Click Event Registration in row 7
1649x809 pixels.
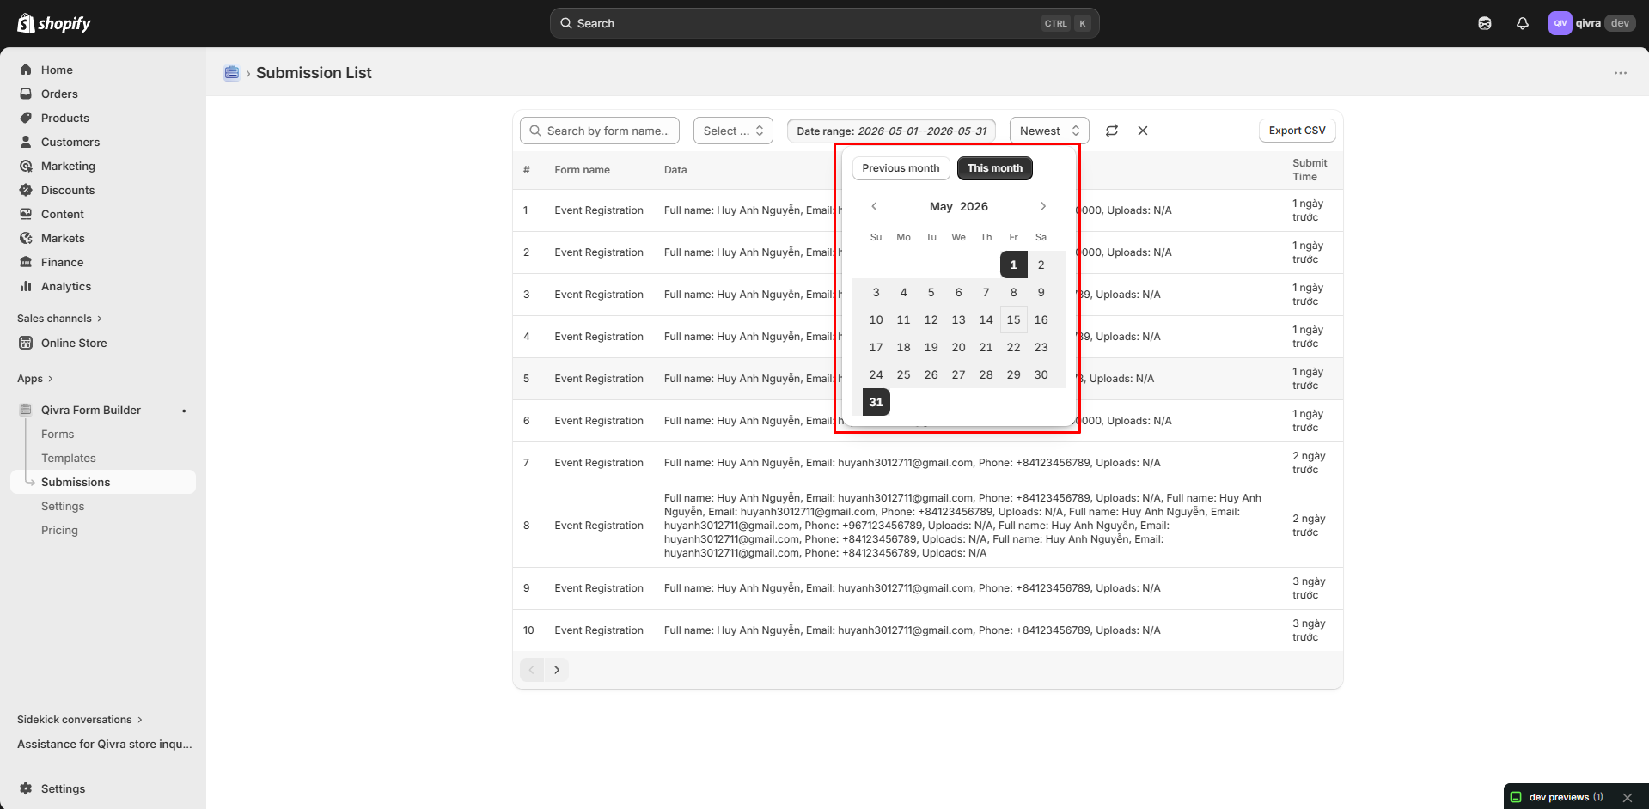pyautogui.click(x=599, y=463)
